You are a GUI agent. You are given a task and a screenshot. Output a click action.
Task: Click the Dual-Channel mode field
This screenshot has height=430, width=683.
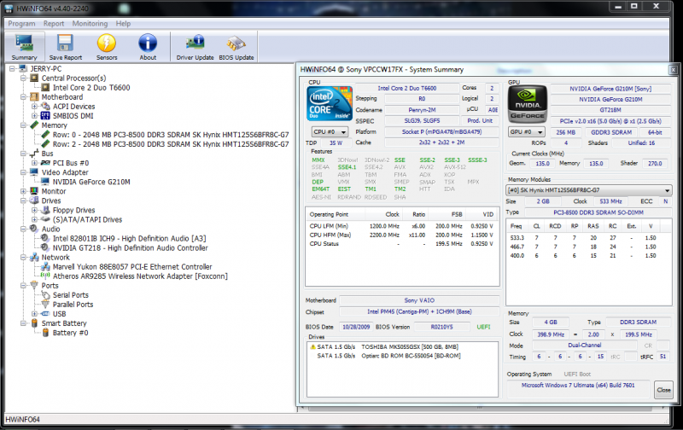[x=585, y=346]
